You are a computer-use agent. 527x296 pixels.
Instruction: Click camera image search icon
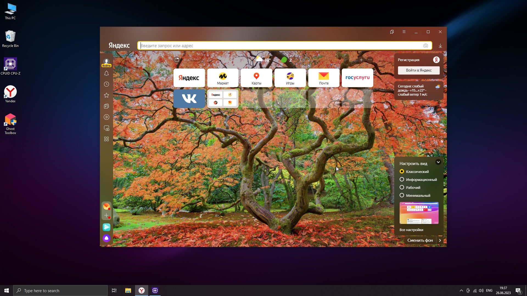(x=426, y=46)
